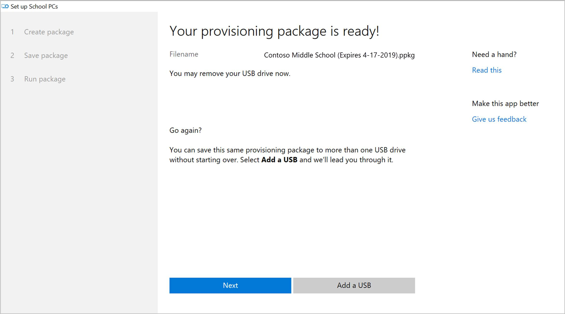565x314 pixels.
Task: Click the Set up School PCs app icon
Action: [x=5, y=6]
